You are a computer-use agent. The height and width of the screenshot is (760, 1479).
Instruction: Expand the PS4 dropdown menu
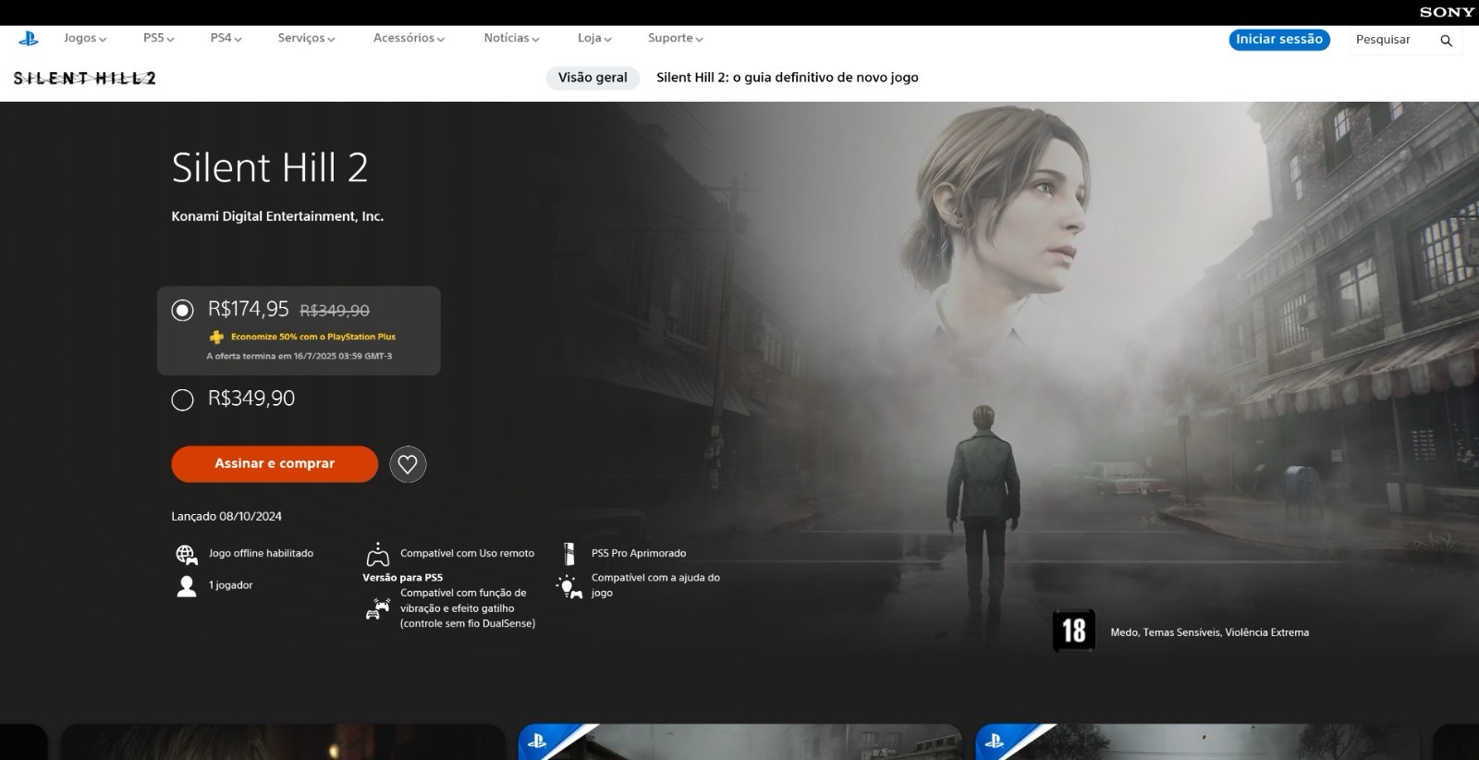coord(226,38)
